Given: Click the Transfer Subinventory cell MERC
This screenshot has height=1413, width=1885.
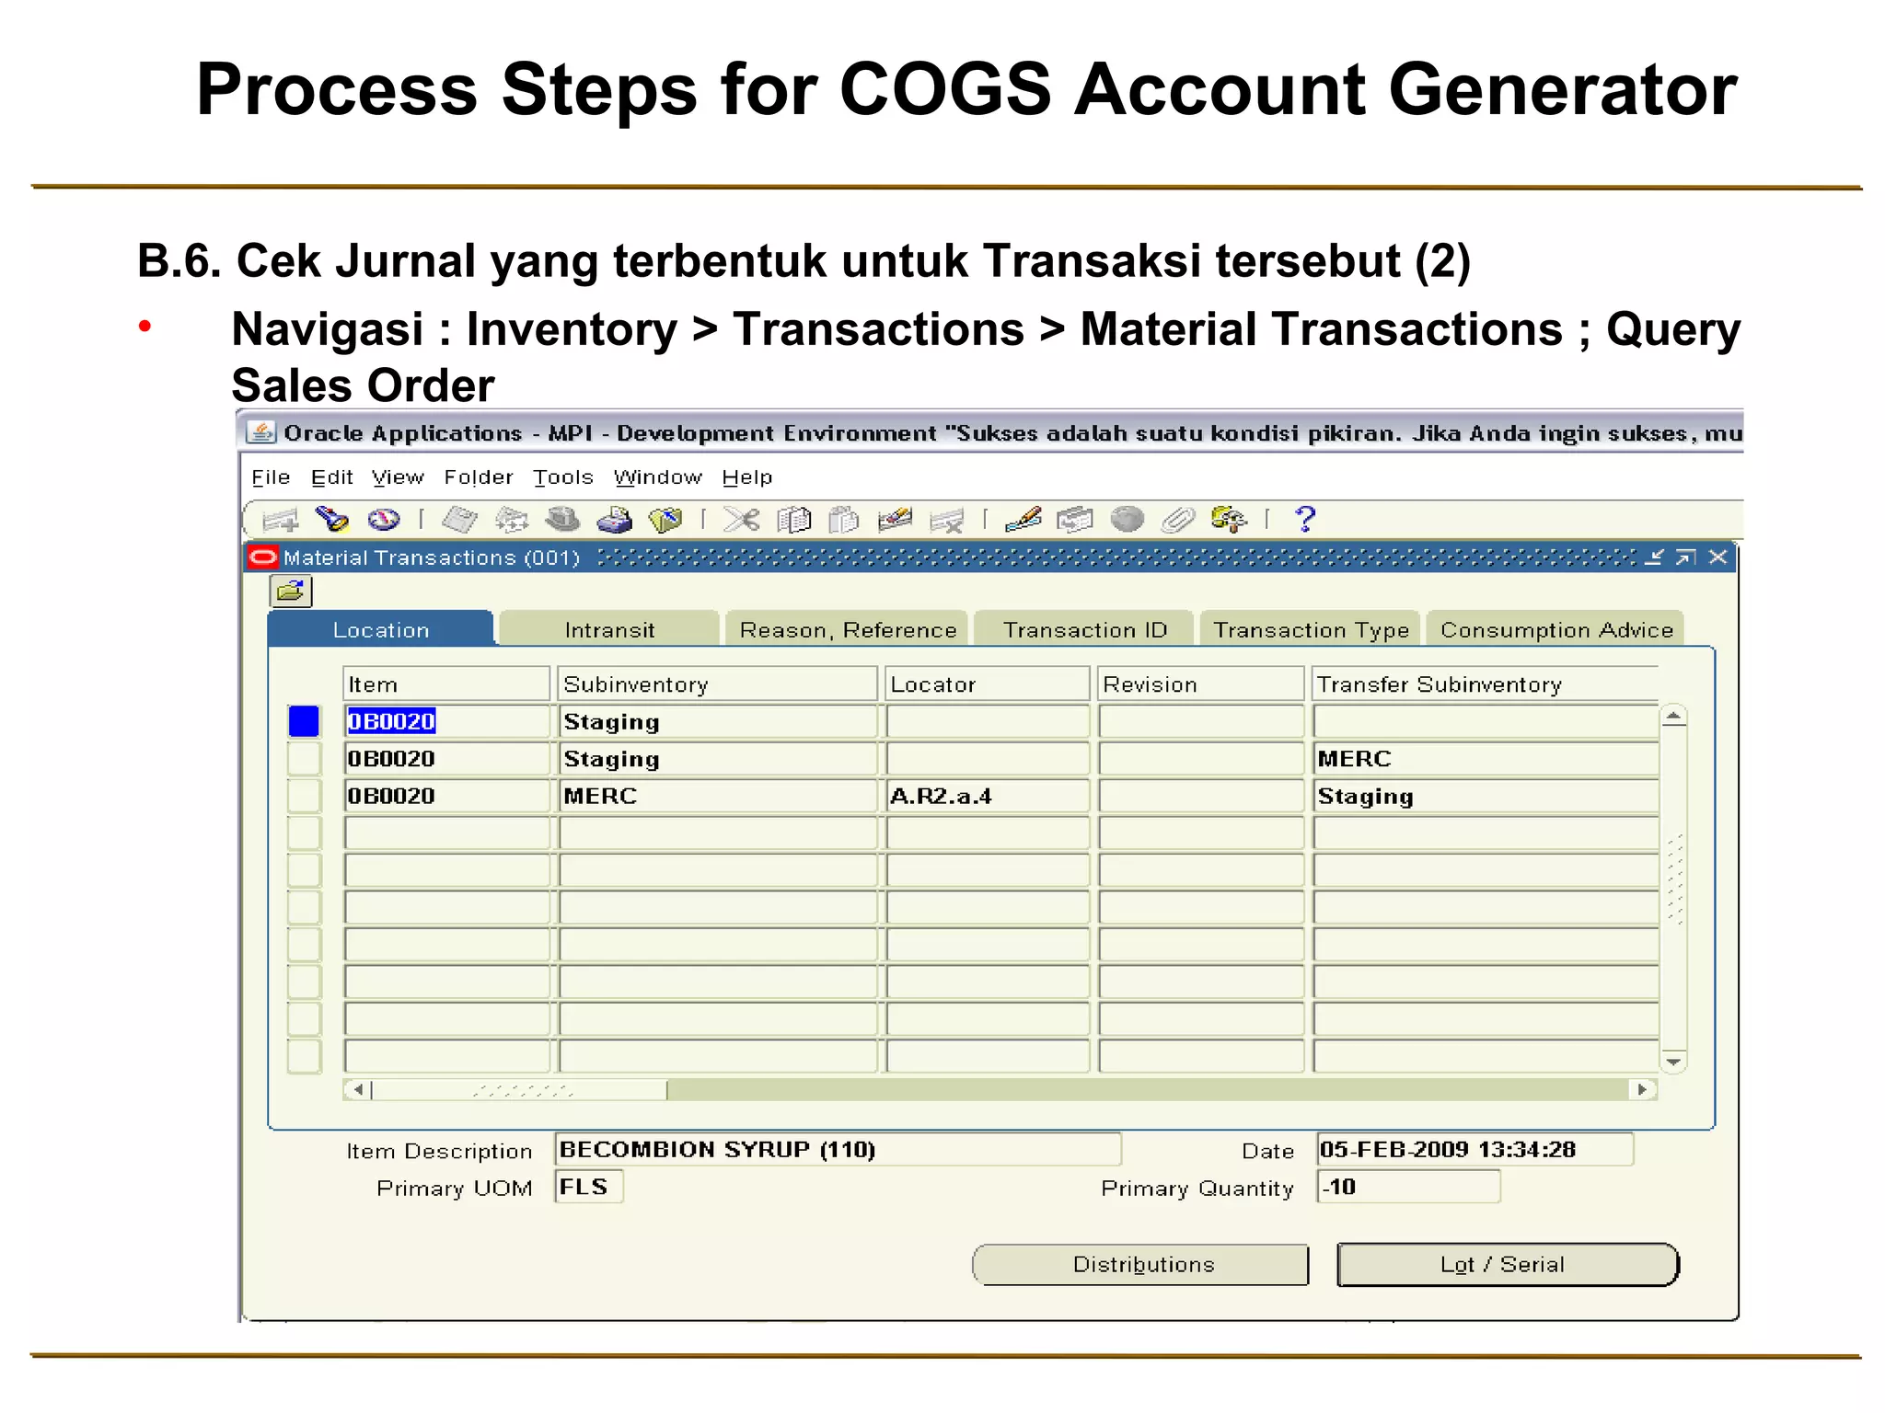Looking at the screenshot, I should click(1486, 759).
